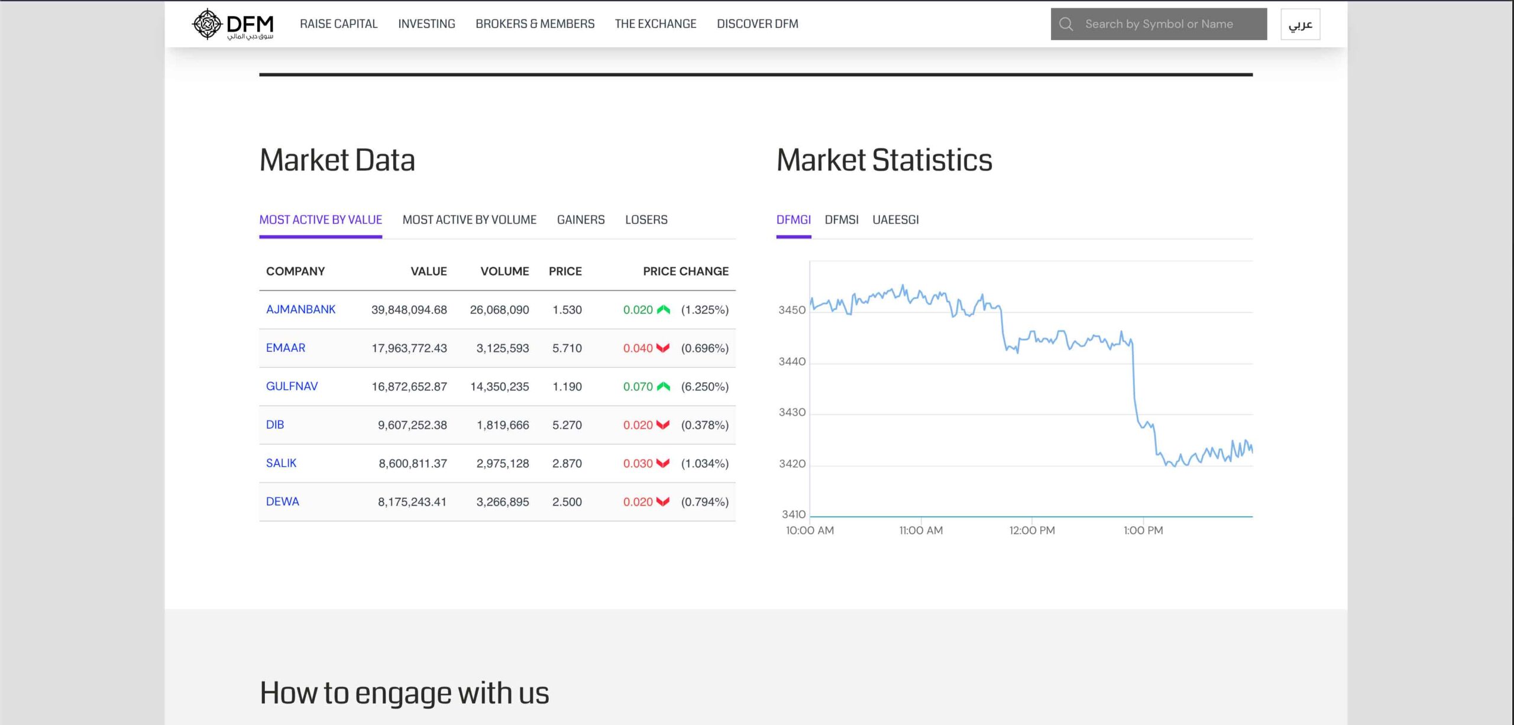The width and height of the screenshot is (1514, 725).
Task: Click the VOLUME column header
Action: (x=504, y=271)
